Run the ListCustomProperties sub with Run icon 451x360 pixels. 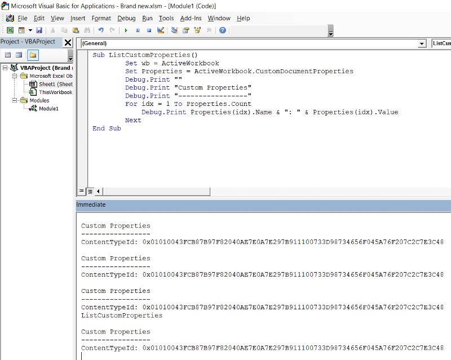click(x=126, y=29)
